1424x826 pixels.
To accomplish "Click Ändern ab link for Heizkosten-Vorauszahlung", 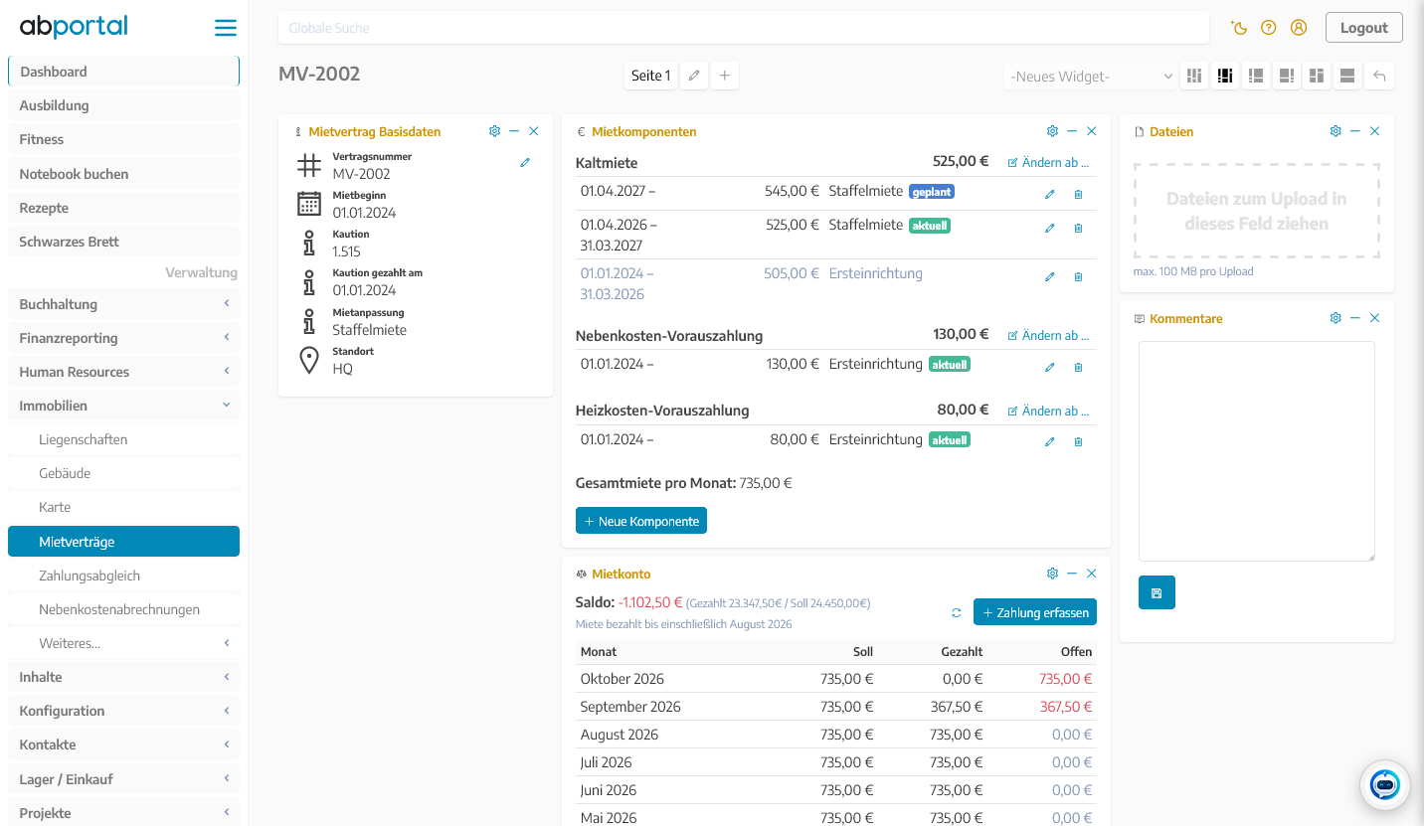I will click(x=1048, y=411).
